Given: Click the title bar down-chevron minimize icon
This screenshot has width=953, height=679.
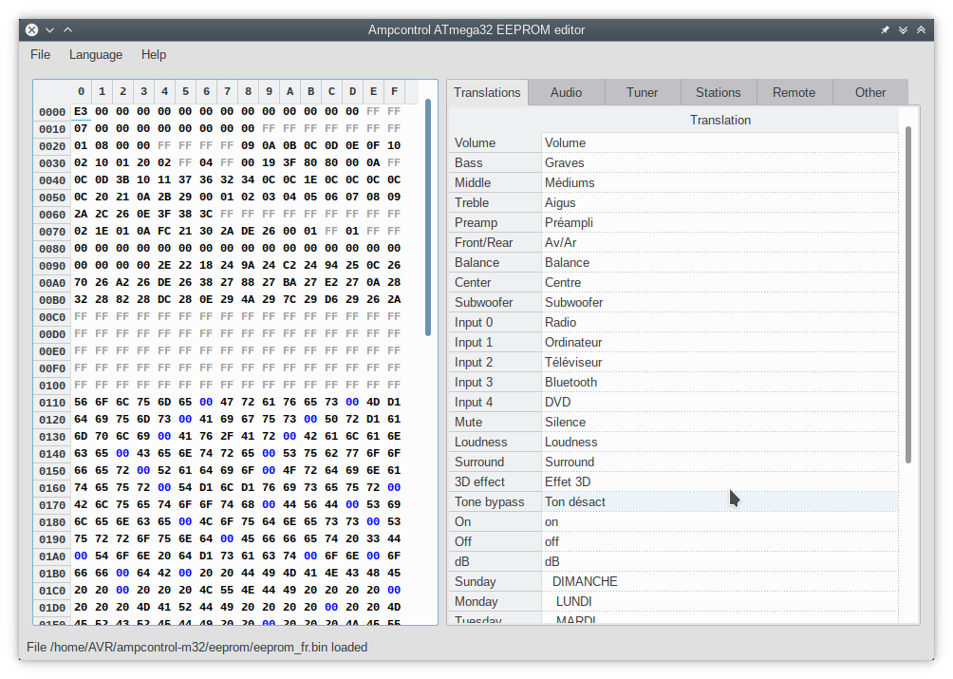Looking at the screenshot, I should click(x=50, y=29).
